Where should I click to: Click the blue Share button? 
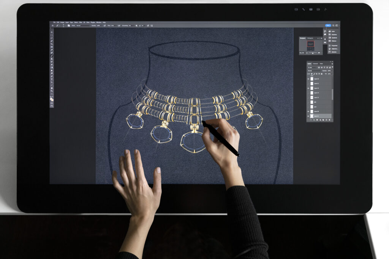(328, 25)
